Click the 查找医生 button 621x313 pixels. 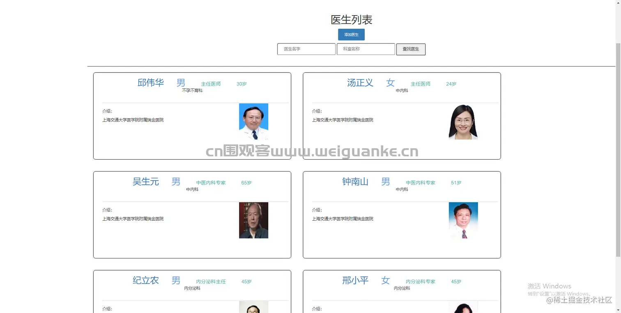[x=411, y=49]
